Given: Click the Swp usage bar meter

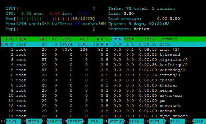Looking at the screenshot, I should (50, 29).
